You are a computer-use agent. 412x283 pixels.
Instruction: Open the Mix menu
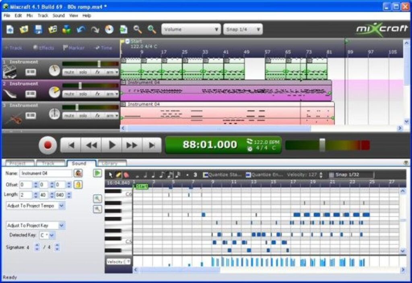[x=29, y=16]
